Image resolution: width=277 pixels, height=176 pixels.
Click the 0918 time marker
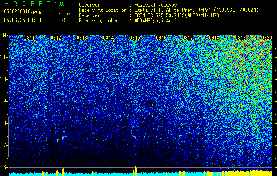tap(214, 38)
